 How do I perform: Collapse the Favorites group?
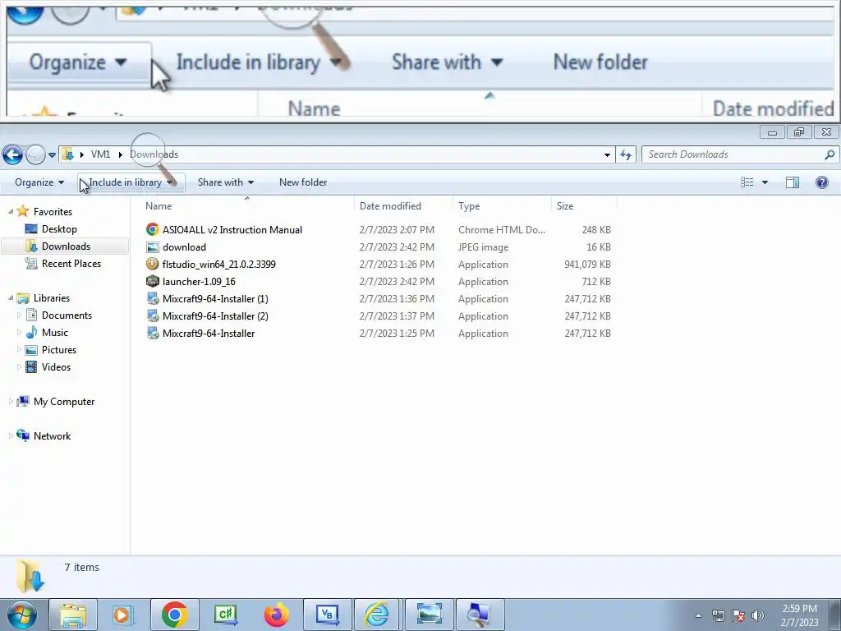pyautogui.click(x=11, y=212)
